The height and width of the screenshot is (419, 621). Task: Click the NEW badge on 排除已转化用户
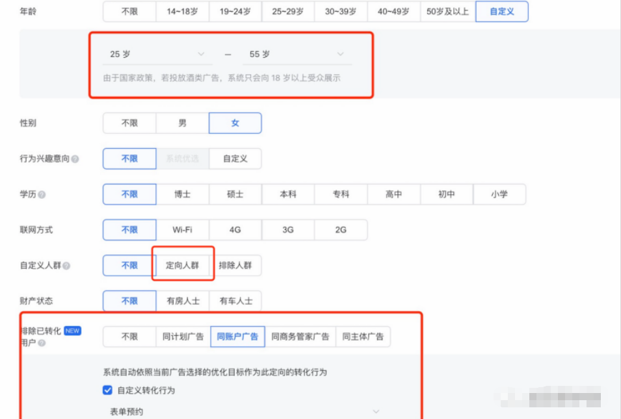click(72, 331)
